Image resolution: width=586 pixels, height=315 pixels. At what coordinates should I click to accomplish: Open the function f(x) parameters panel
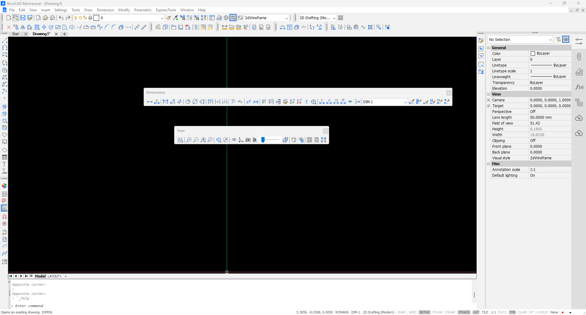tap(579, 87)
